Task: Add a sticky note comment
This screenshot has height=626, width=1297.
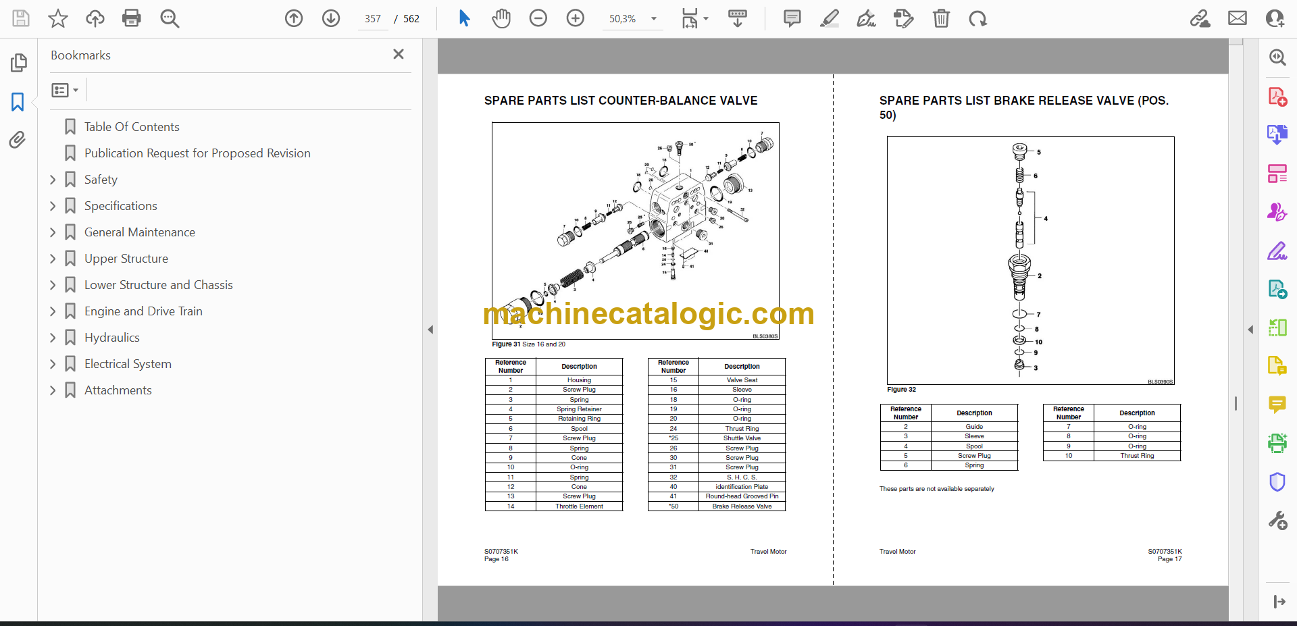Action: point(792,18)
